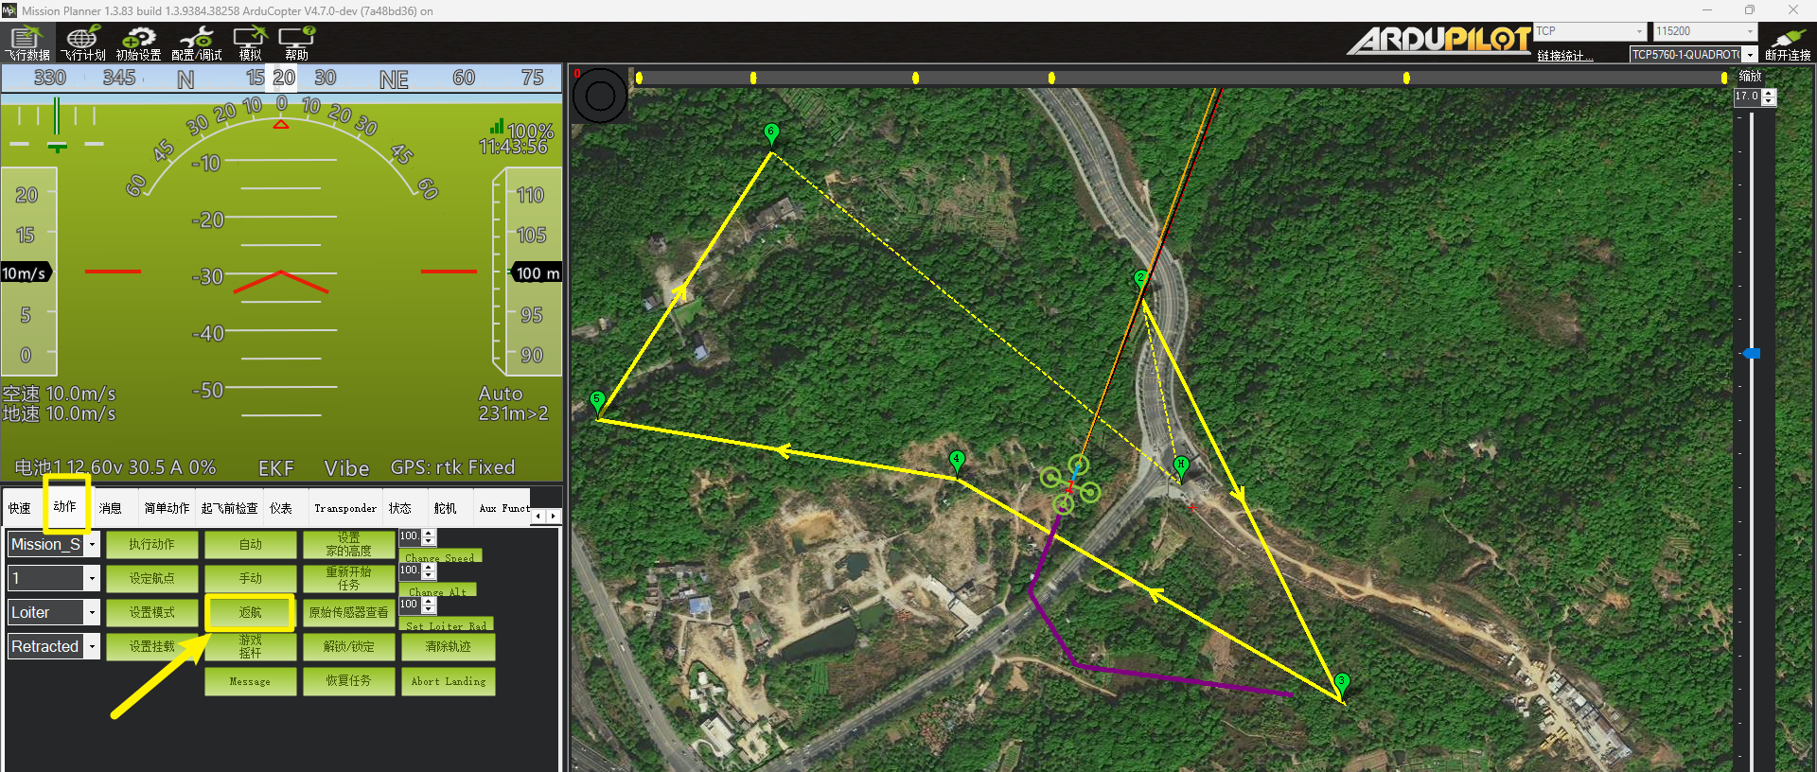Click green waypoint 6 marker on map

point(771,133)
